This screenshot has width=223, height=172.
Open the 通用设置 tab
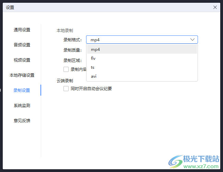click(22, 30)
